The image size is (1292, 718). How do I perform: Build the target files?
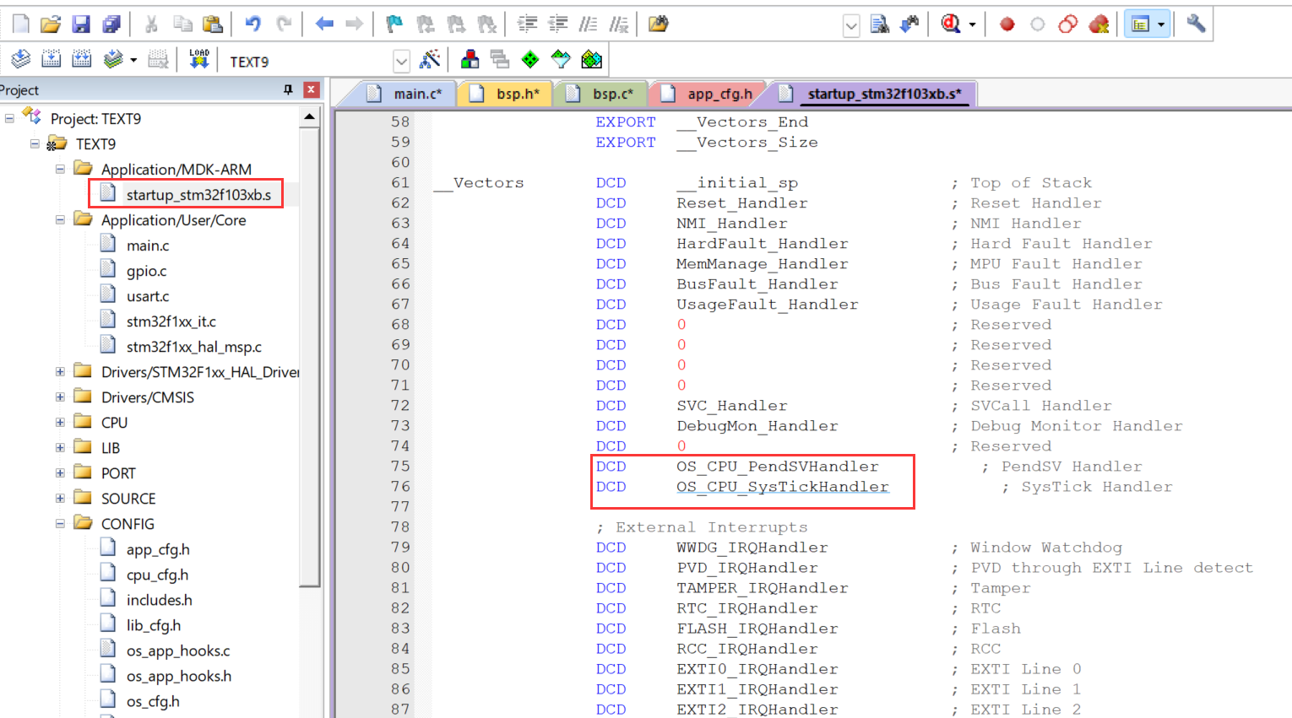pos(52,59)
